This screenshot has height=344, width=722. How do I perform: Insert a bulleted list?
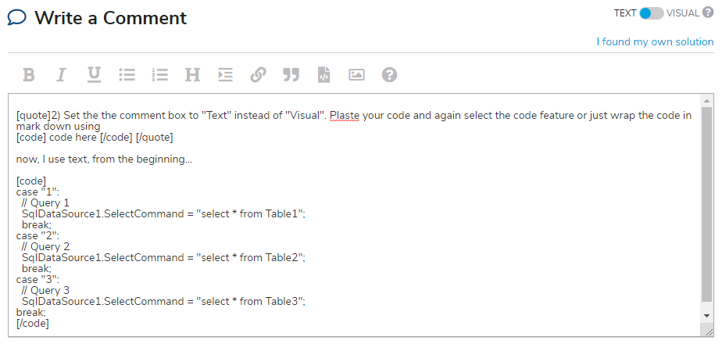[x=127, y=75]
